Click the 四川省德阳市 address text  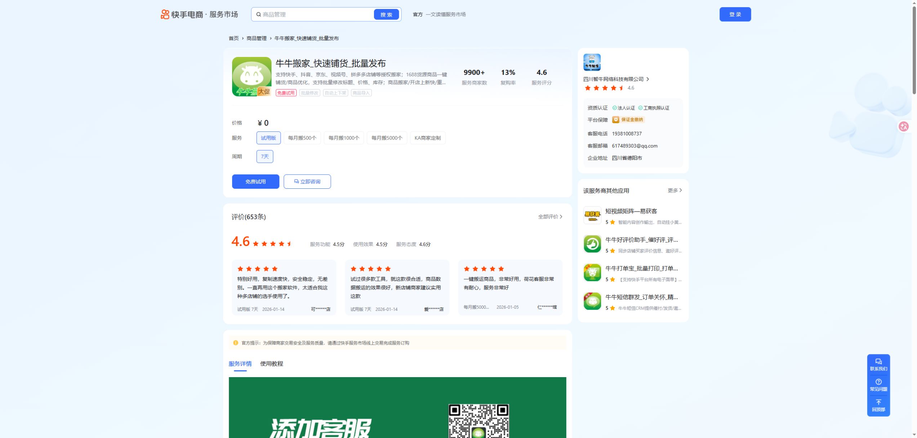(627, 158)
